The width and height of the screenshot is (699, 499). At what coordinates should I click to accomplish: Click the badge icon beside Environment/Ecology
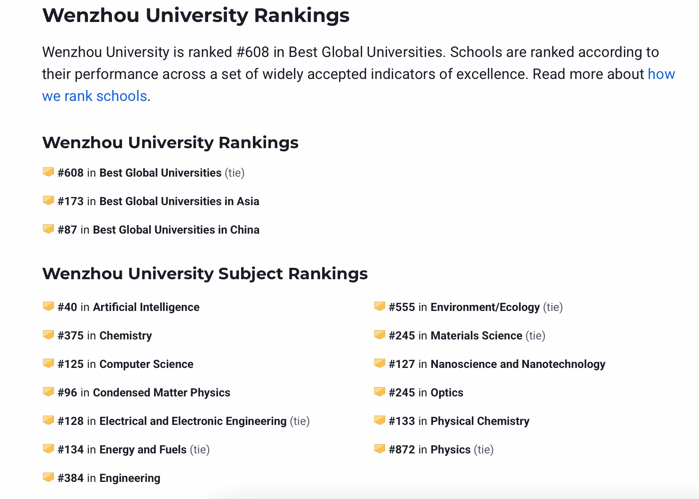380,306
